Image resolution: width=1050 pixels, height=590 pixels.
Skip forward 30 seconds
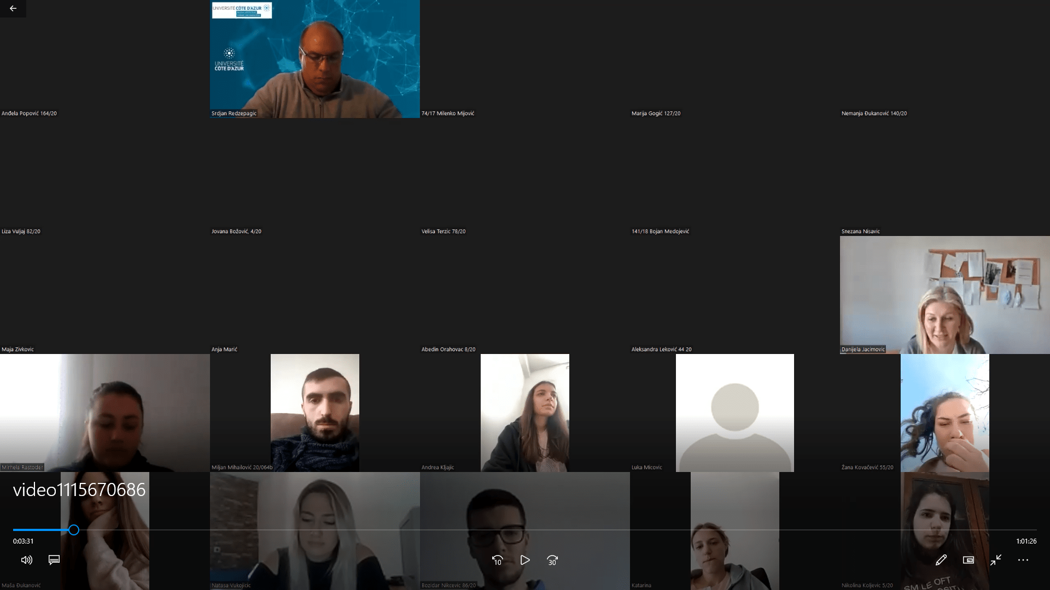point(552,560)
